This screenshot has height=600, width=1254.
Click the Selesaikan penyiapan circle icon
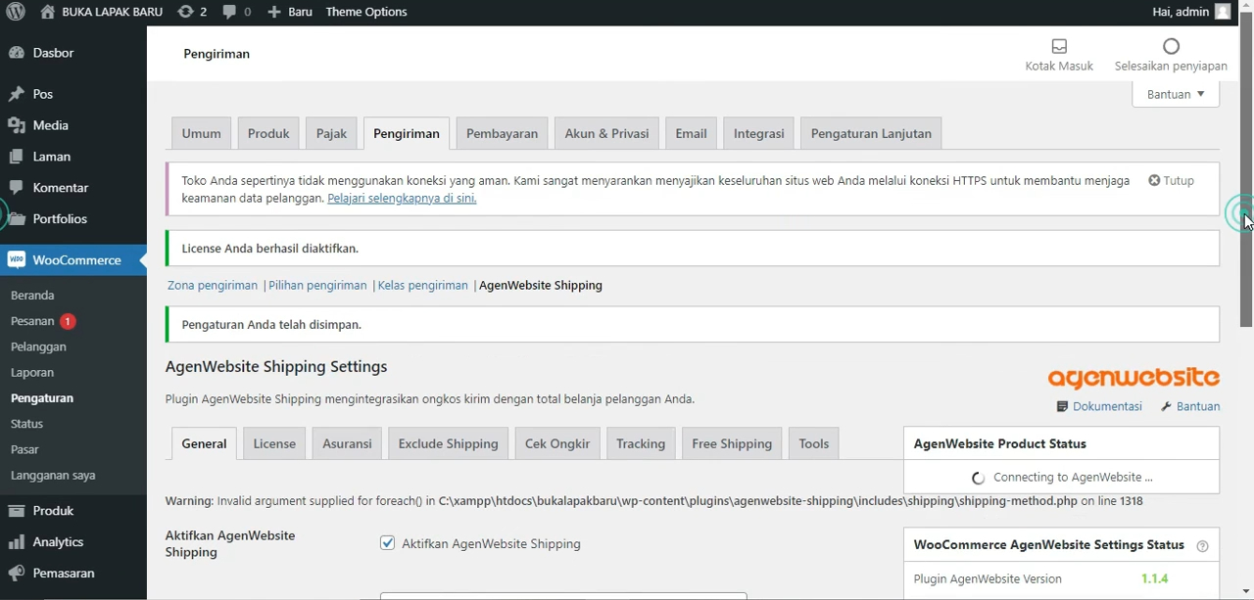(1171, 46)
